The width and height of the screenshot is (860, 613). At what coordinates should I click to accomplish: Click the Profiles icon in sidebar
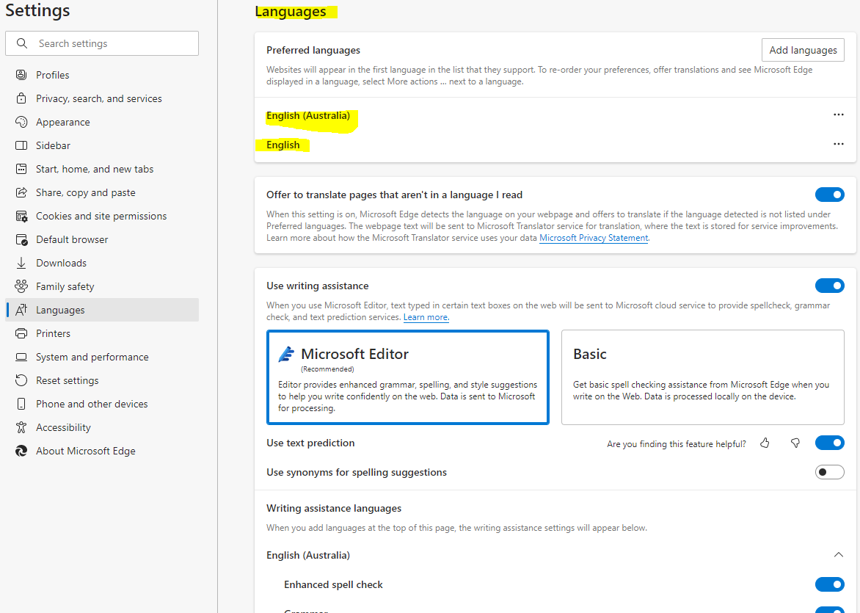pos(21,75)
